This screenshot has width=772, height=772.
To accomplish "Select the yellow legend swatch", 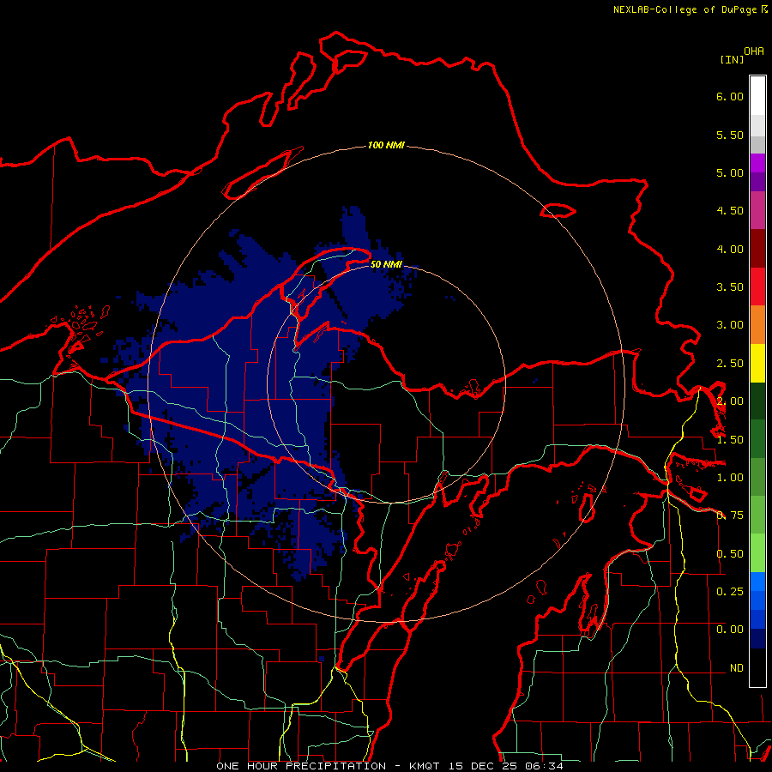I will (x=757, y=363).
